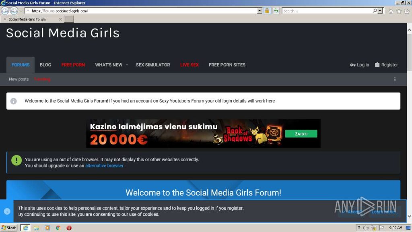This screenshot has width=412, height=232.
Task: Open the Windows Start button
Action: coord(9,228)
